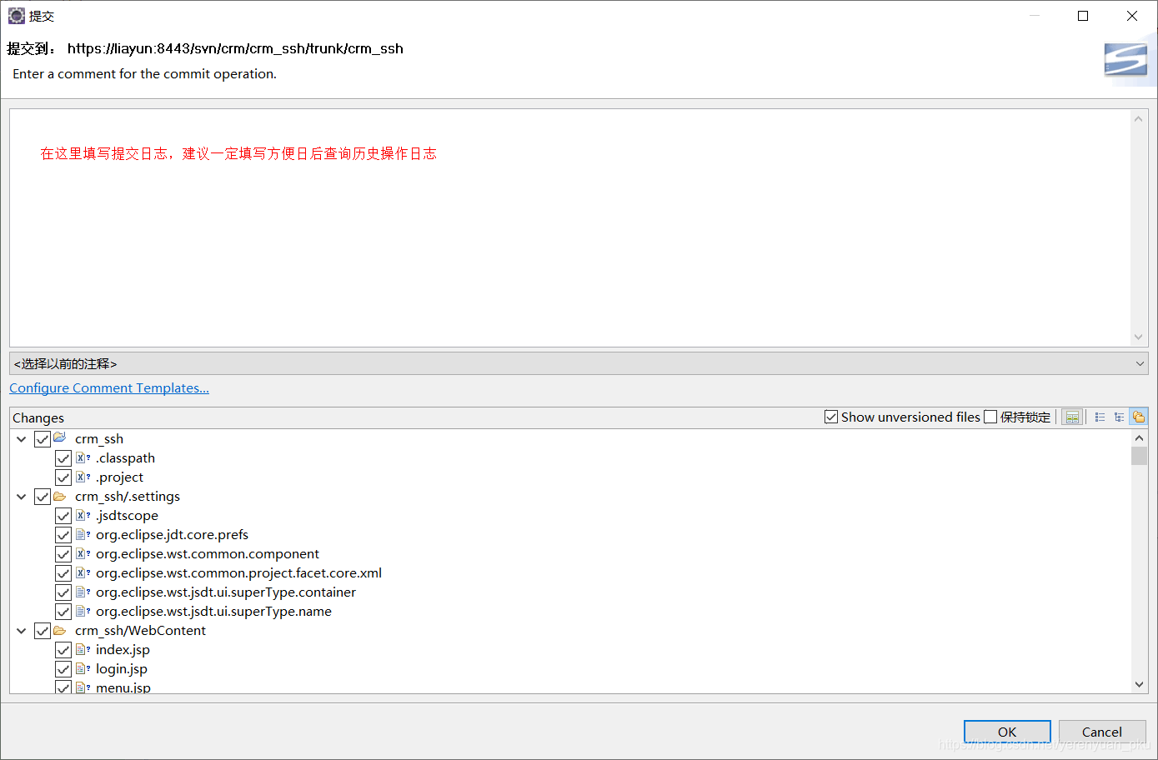Open the 选择以前的注释 dropdown
Viewport: 1158px width, 760px height.
pyautogui.click(x=579, y=363)
